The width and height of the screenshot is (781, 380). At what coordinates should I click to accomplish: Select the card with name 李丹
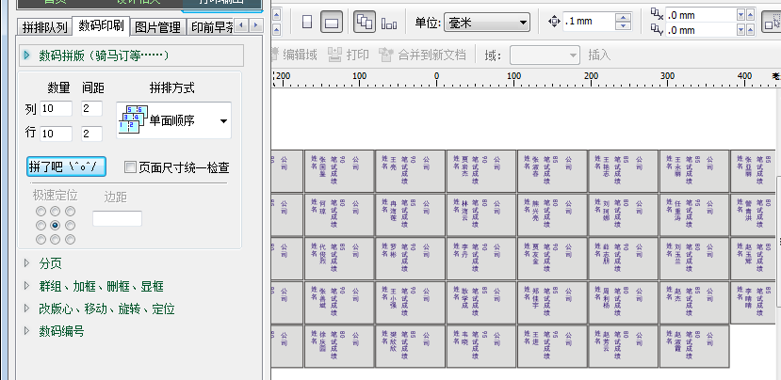[x=481, y=259]
